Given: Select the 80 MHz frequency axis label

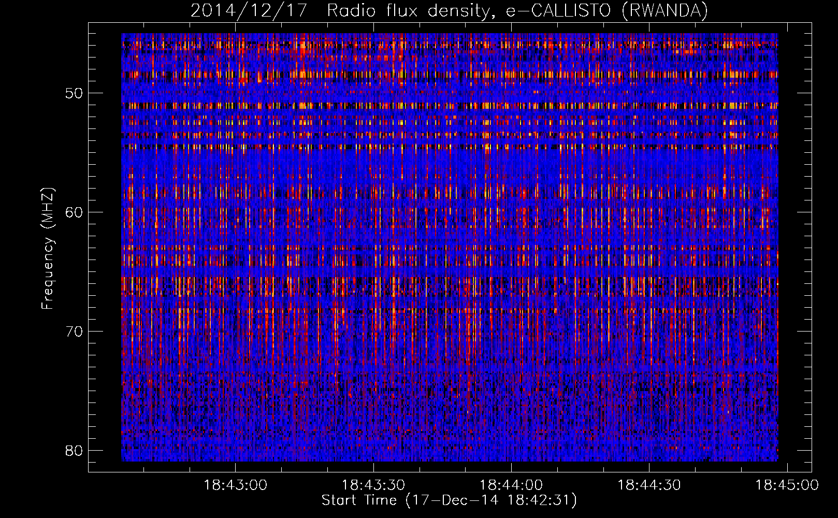Looking at the screenshot, I should tap(75, 451).
